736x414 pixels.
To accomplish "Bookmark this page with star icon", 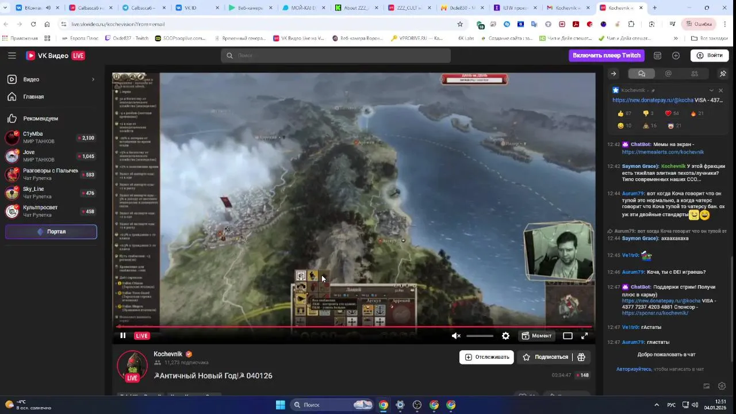I will click(x=460, y=24).
